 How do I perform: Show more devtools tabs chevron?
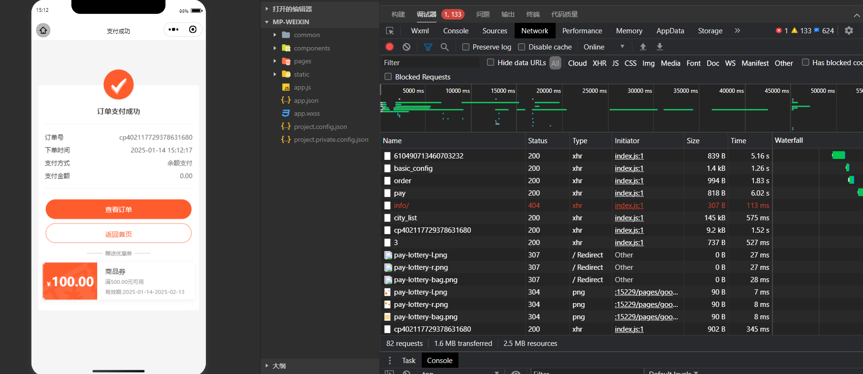pyautogui.click(x=737, y=30)
